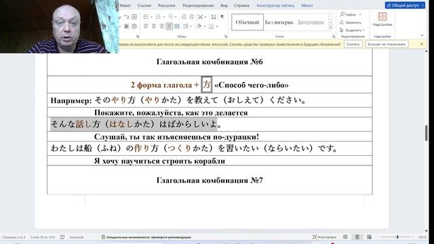Screen dimensions: 434x244
Task: Toggle paragraph marks display
Action: [x=222, y=17]
